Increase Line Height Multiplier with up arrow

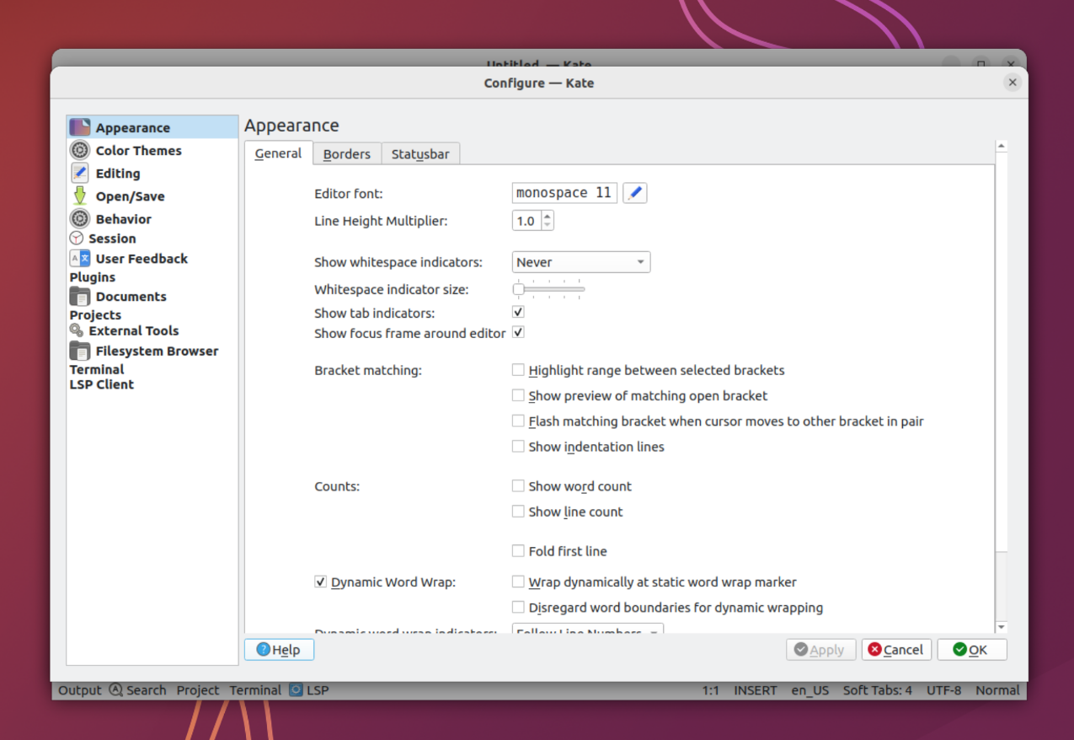click(548, 217)
